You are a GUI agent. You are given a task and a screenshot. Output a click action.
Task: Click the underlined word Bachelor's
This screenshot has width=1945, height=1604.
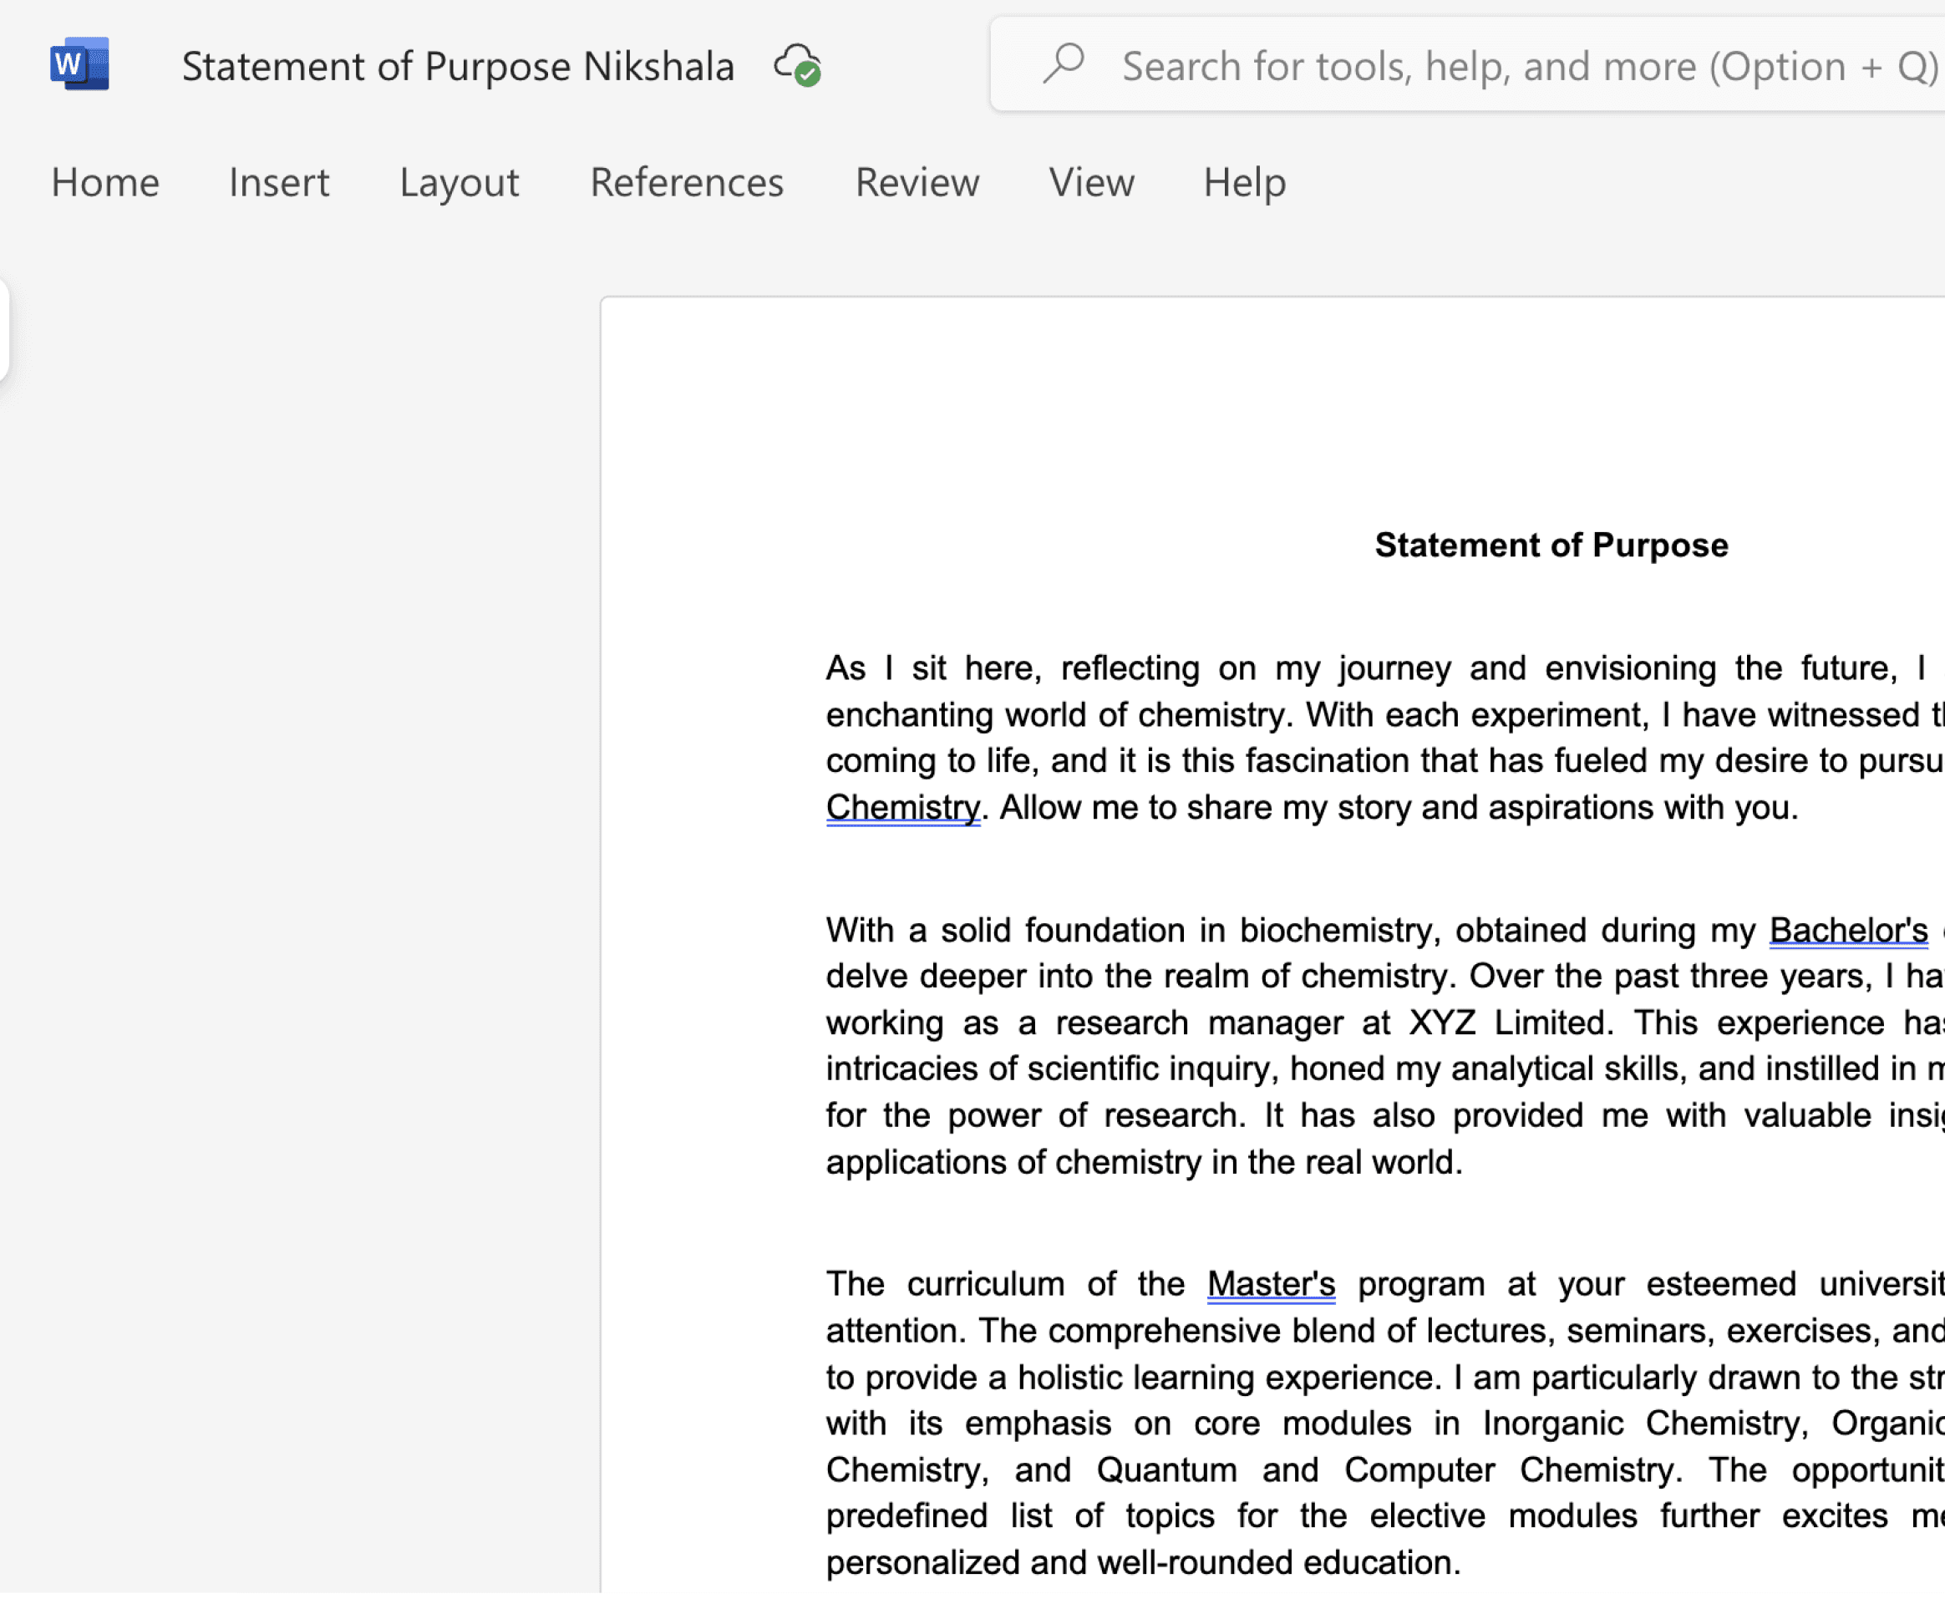[x=1848, y=931]
